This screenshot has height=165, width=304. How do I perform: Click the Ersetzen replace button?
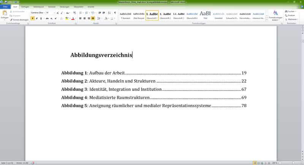[290, 15]
